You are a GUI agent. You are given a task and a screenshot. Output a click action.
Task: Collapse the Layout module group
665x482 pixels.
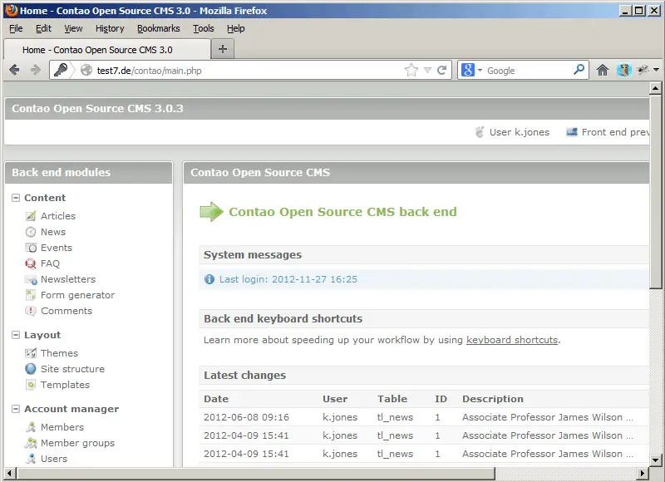tap(16, 335)
